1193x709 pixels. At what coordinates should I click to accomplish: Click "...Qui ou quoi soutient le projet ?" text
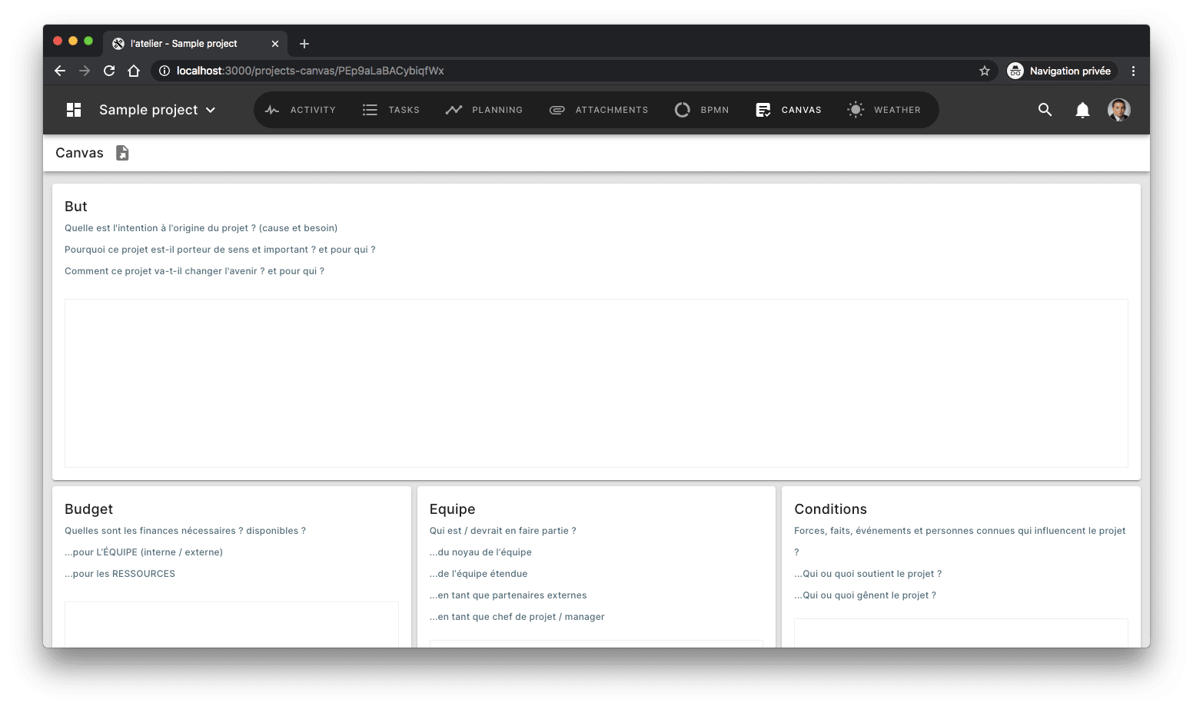pos(868,574)
